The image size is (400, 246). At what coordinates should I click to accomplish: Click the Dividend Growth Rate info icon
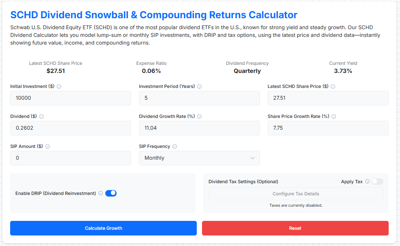click(x=199, y=116)
